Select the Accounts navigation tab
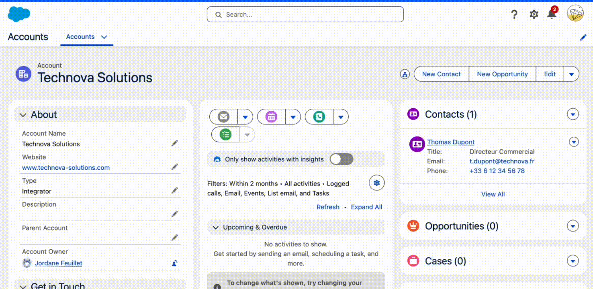Image resolution: width=593 pixels, height=289 pixels. [x=80, y=37]
